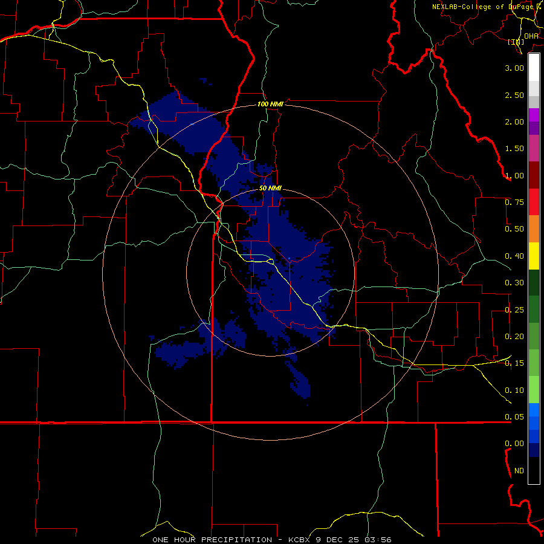This screenshot has height=544, width=544.
Task: Pick the dark red swatch beside 1.00
Action: tap(534, 175)
